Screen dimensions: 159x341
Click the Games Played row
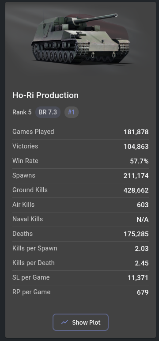[x=80, y=132]
